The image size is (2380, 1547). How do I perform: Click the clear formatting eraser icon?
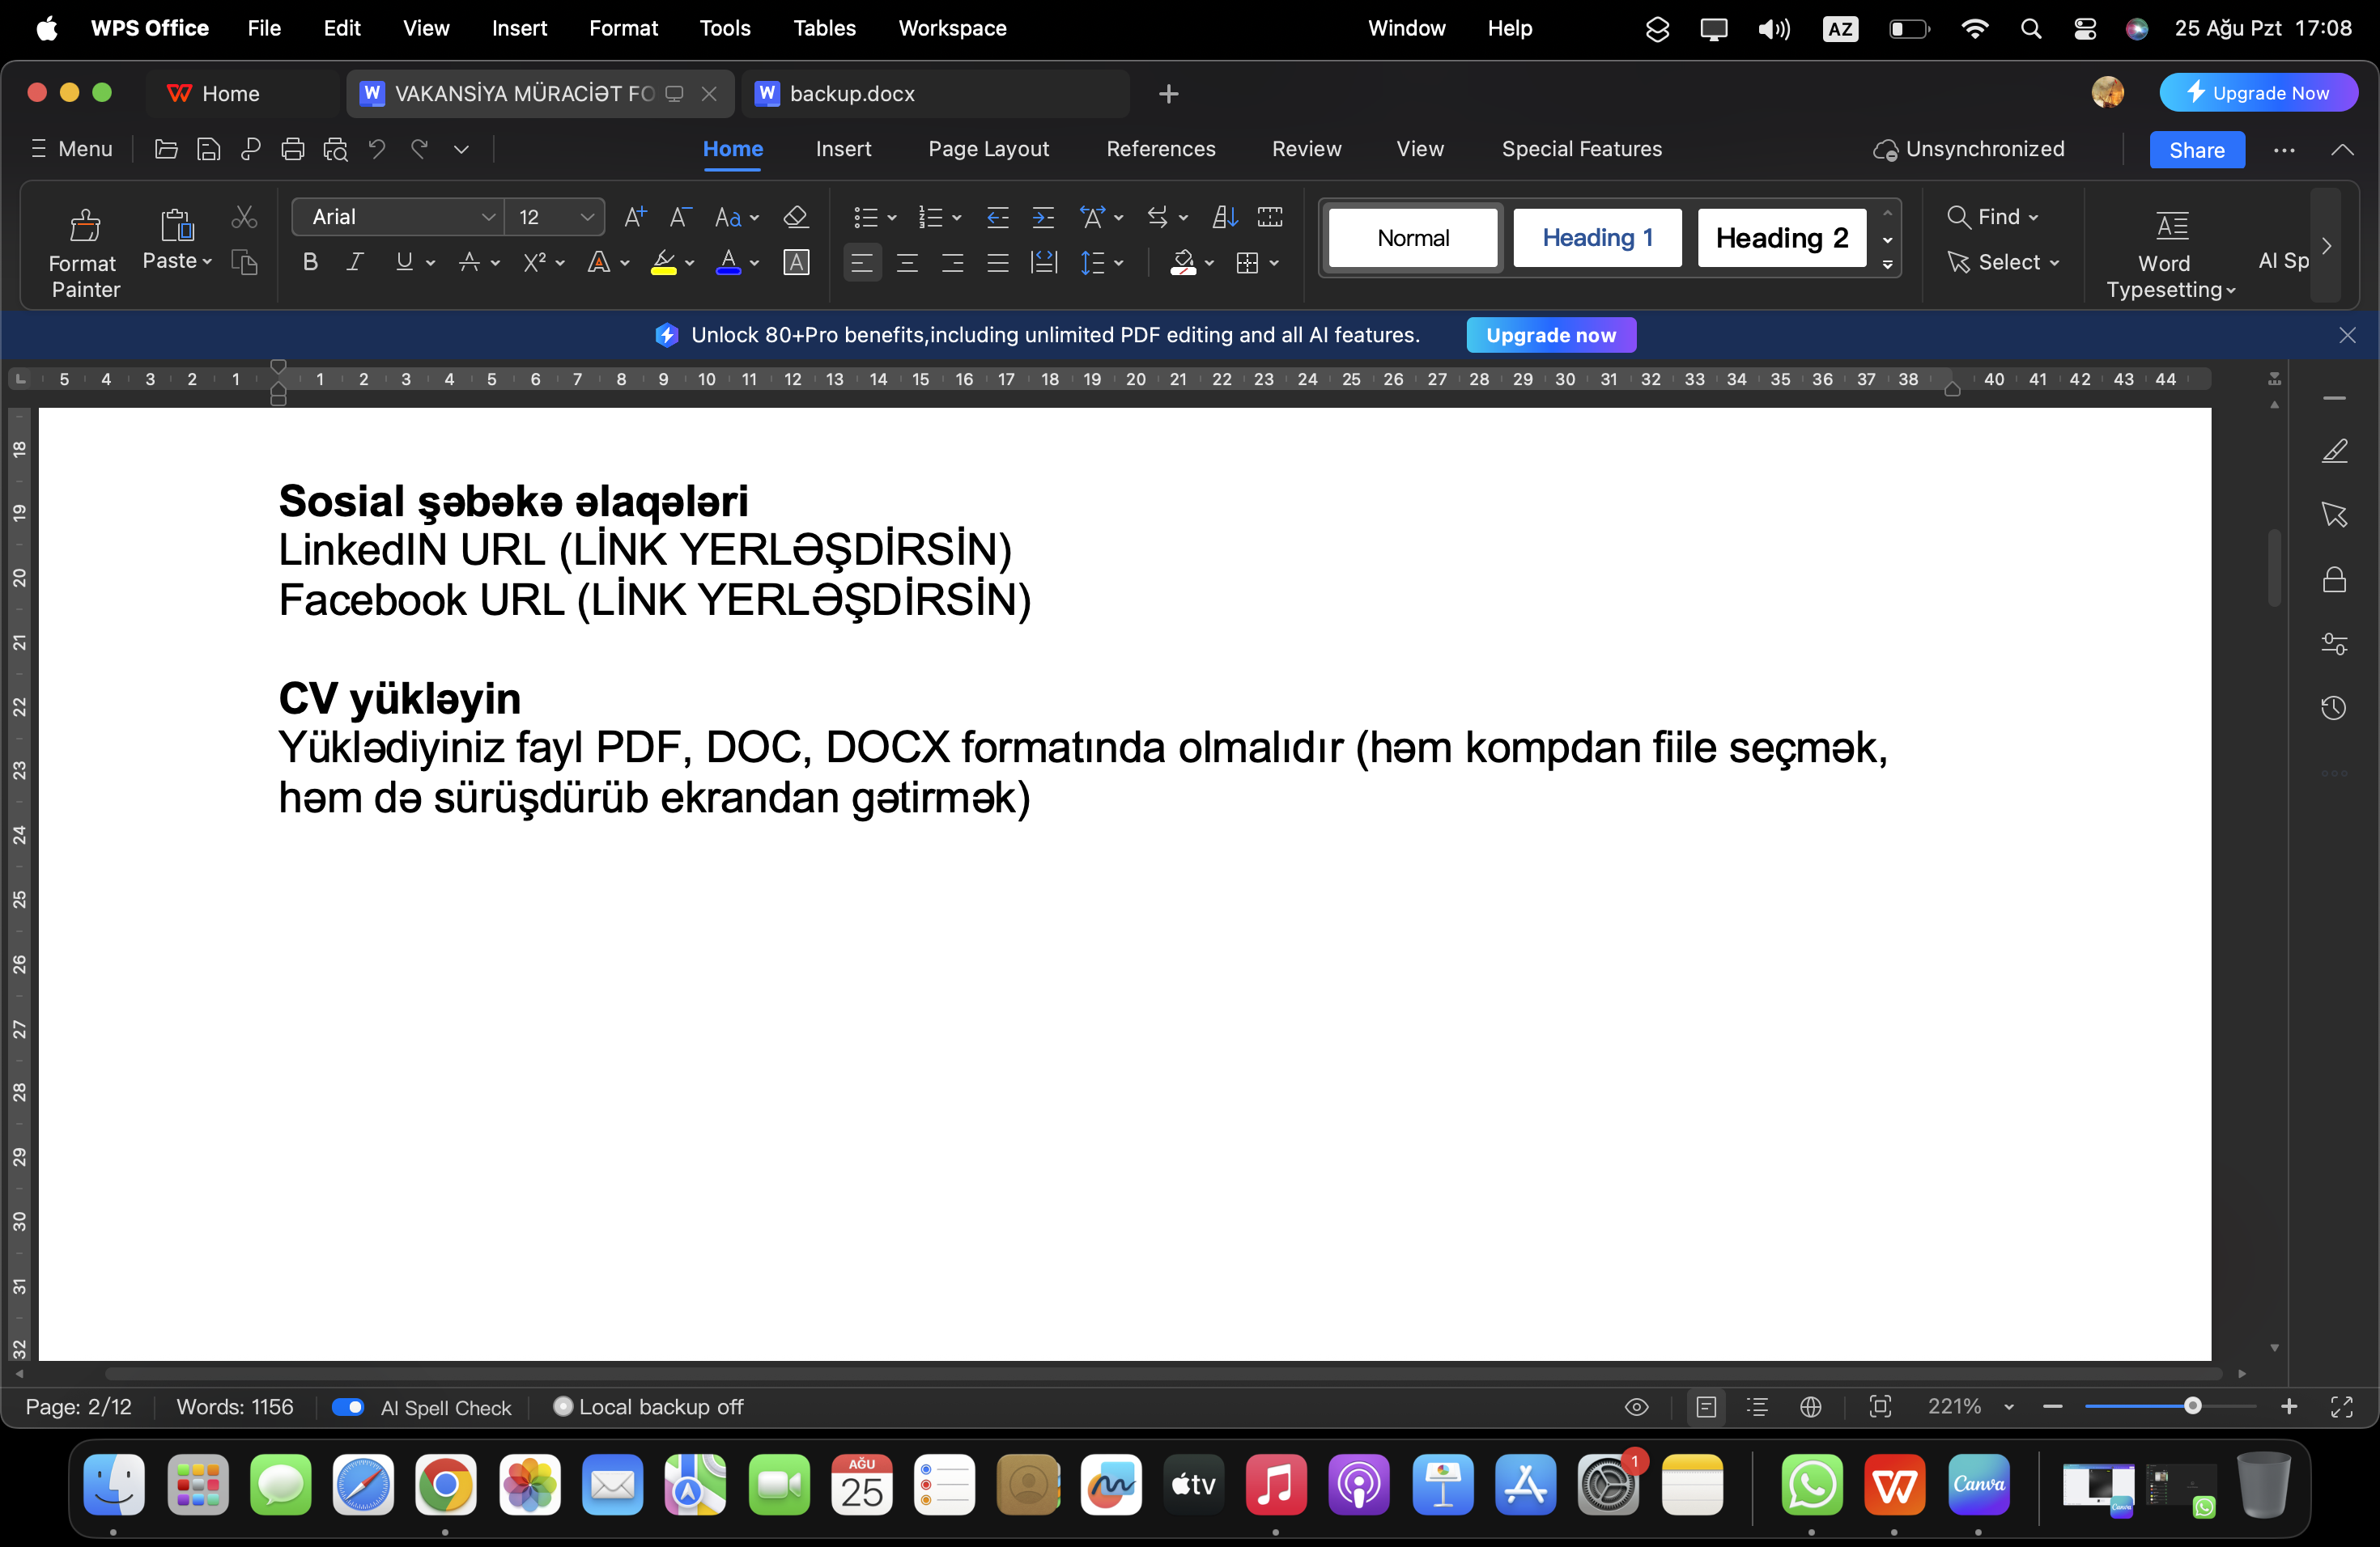coord(795,217)
